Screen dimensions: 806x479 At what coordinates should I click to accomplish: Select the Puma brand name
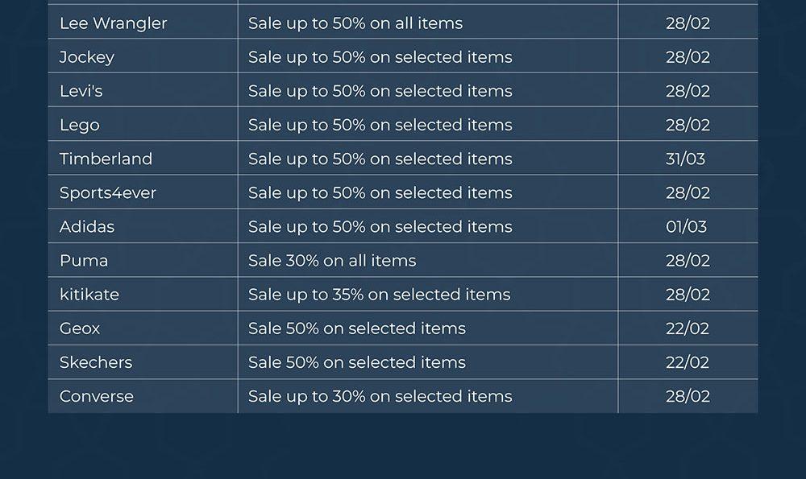pos(84,260)
